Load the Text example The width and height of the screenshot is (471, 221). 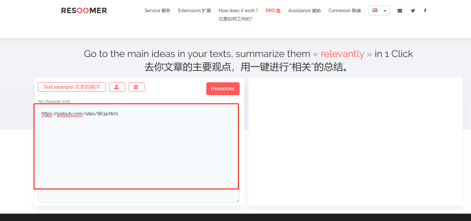pos(72,87)
